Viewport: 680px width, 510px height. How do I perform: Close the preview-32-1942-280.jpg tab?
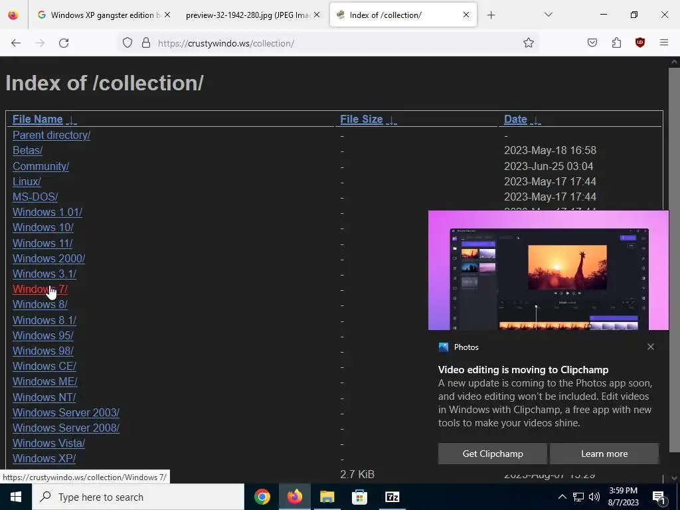coord(317,15)
